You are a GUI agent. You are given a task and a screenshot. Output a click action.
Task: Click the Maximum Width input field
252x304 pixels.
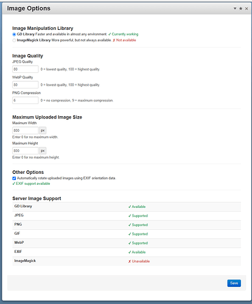click(x=26, y=131)
